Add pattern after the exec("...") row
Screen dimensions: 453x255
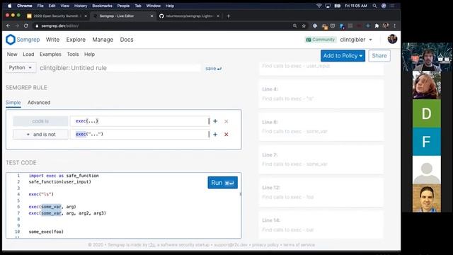click(215, 134)
